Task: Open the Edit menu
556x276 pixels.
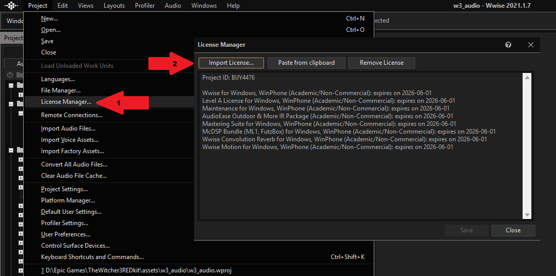Action: [63, 6]
